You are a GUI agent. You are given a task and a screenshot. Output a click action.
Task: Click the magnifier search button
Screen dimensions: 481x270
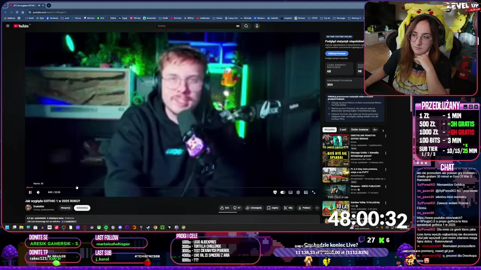coord(246,26)
